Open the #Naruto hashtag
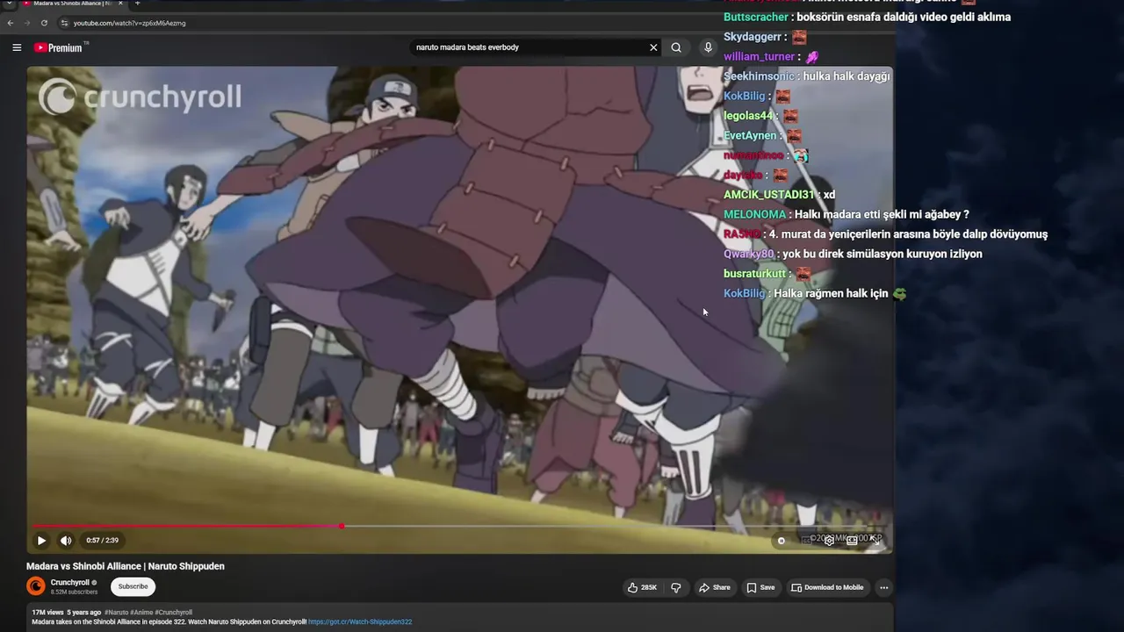The height and width of the screenshot is (632, 1124). click(x=116, y=612)
